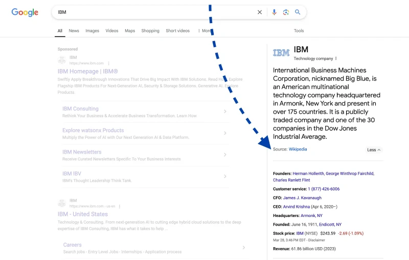
Task: Click the chevron on the Explore watsonx Products row
Action: (x=225, y=133)
